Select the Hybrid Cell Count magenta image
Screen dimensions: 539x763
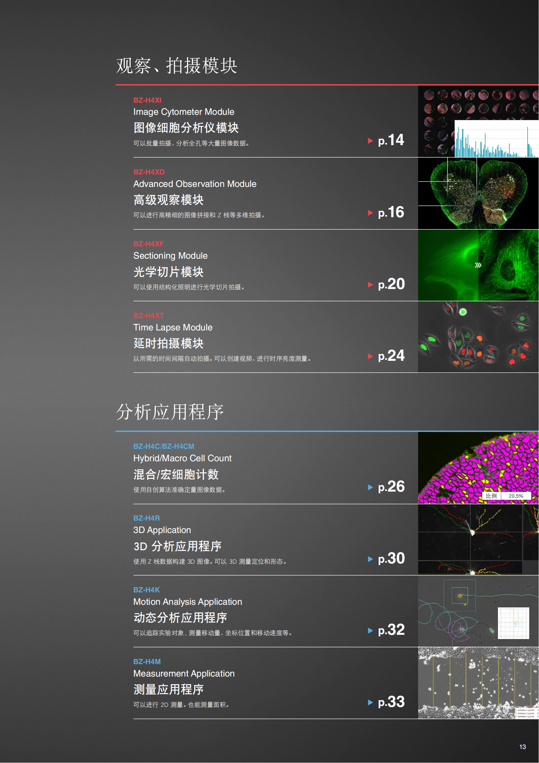tap(478, 468)
